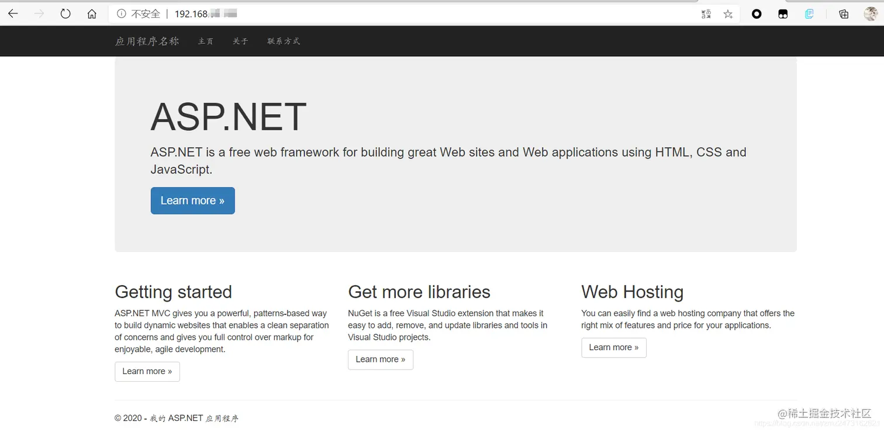Image resolution: width=884 pixels, height=432 pixels.
Task: Click the Getting started heading
Action: (x=174, y=292)
